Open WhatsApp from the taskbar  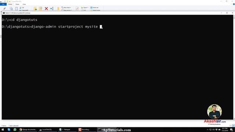[x=15, y=129]
